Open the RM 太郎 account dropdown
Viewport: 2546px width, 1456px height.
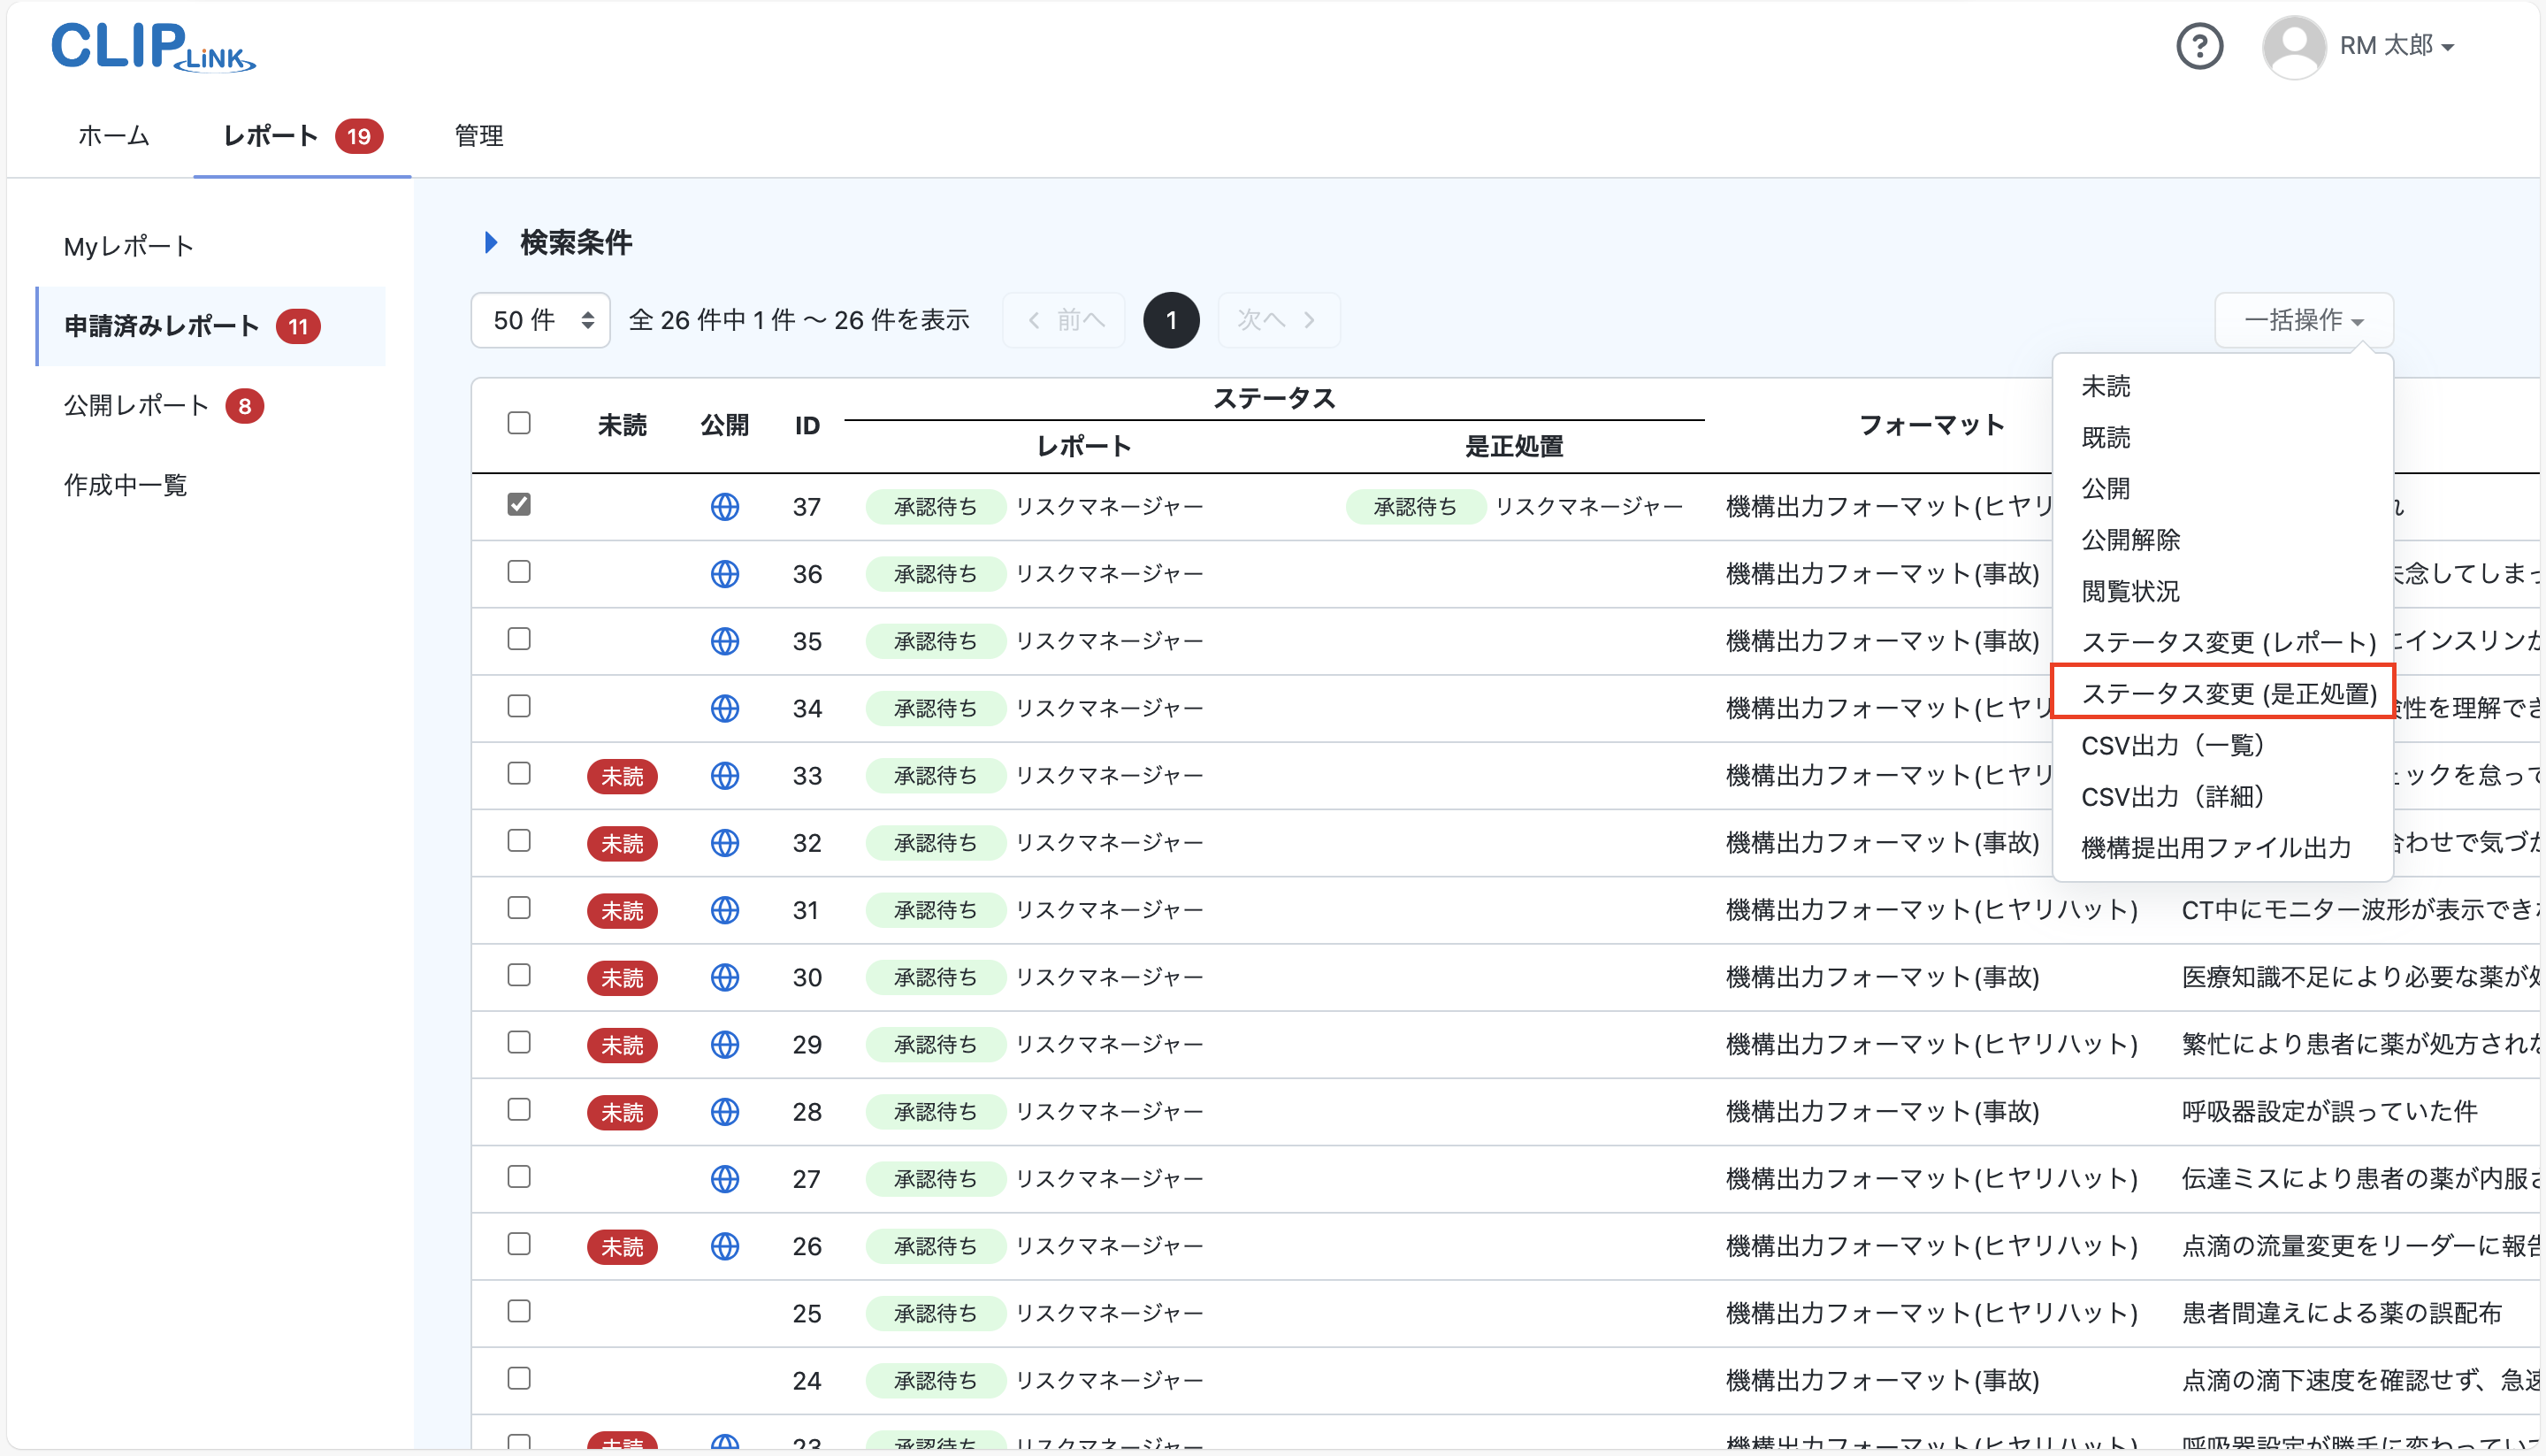pyautogui.click(x=2399, y=45)
